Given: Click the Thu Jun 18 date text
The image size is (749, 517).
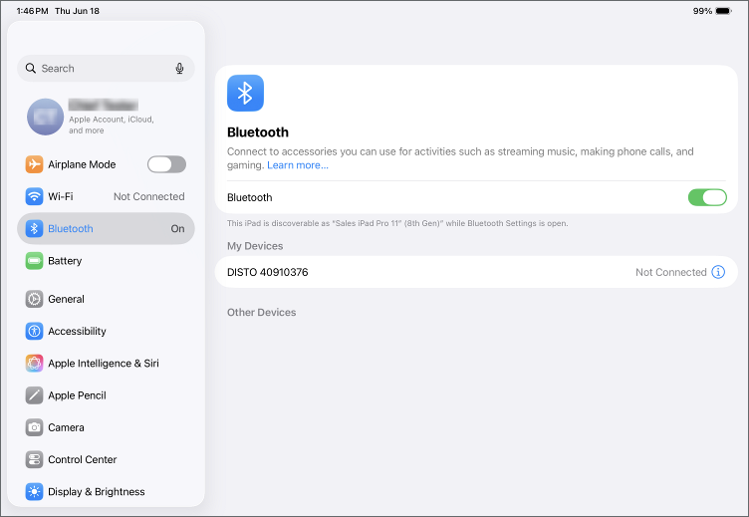Looking at the screenshot, I should pos(77,11).
